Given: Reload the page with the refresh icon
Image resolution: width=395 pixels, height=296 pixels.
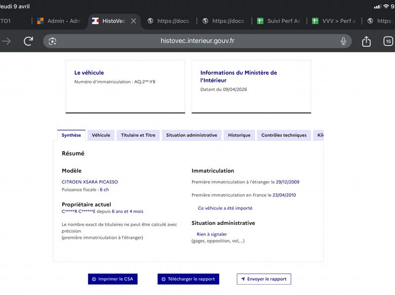Looking at the screenshot, I should coord(28,41).
